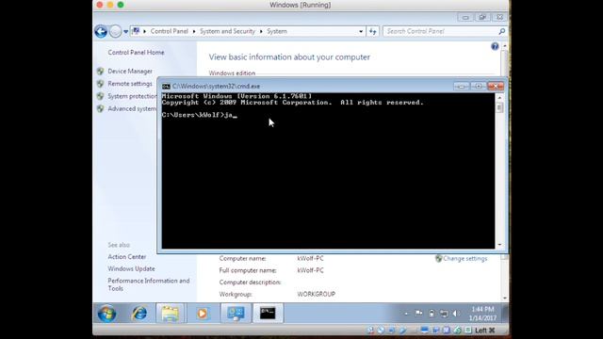Click the cmd window scrollbar thumb
This screenshot has width=603, height=339.
pyautogui.click(x=499, y=107)
